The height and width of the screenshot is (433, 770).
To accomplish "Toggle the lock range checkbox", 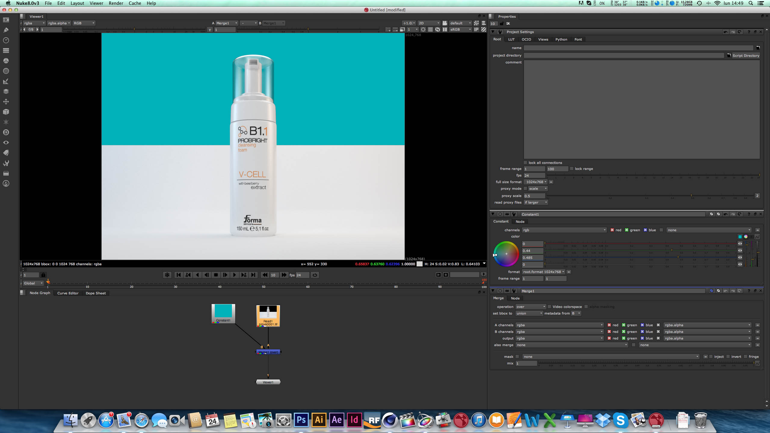I will point(572,169).
